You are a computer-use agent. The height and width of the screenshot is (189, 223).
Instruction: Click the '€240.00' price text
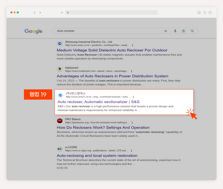point(62,168)
